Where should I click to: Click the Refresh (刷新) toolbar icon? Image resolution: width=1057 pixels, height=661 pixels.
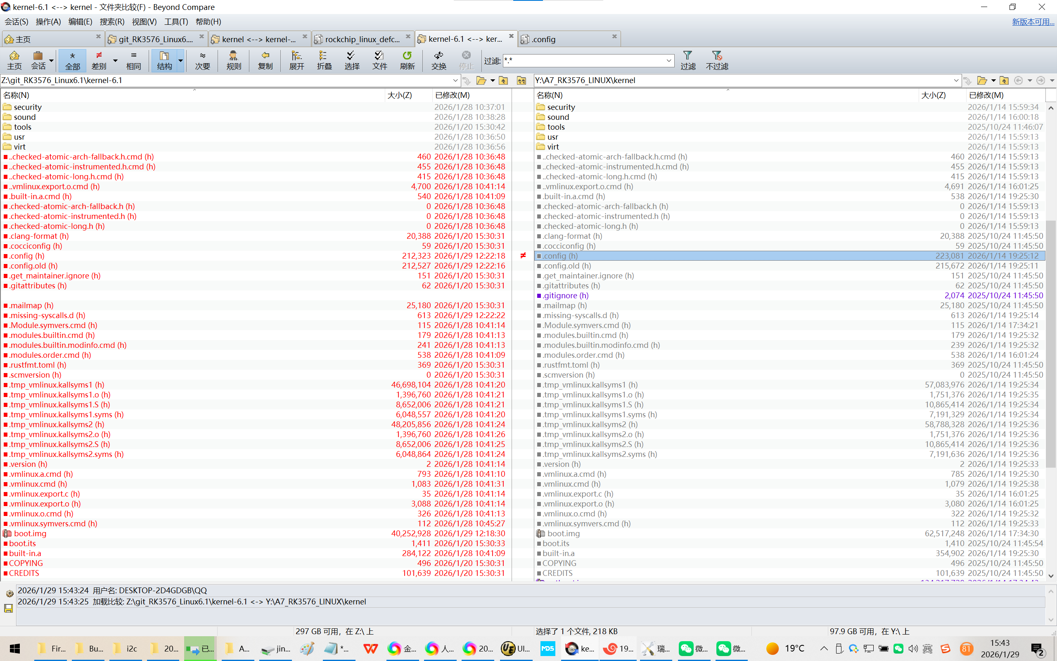pos(407,60)
